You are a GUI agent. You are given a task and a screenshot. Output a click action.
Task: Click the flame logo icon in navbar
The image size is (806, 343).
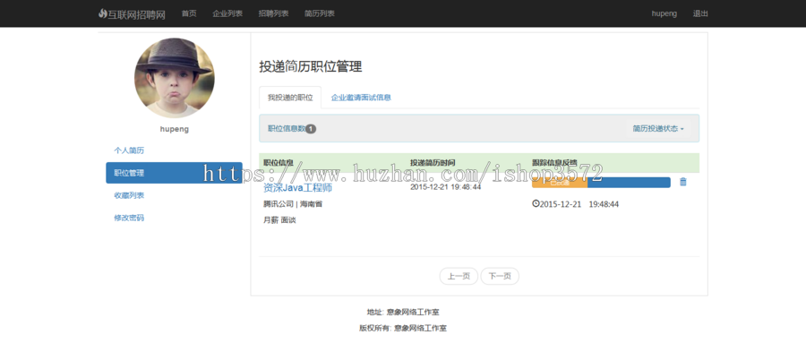[x=103, y=14]
